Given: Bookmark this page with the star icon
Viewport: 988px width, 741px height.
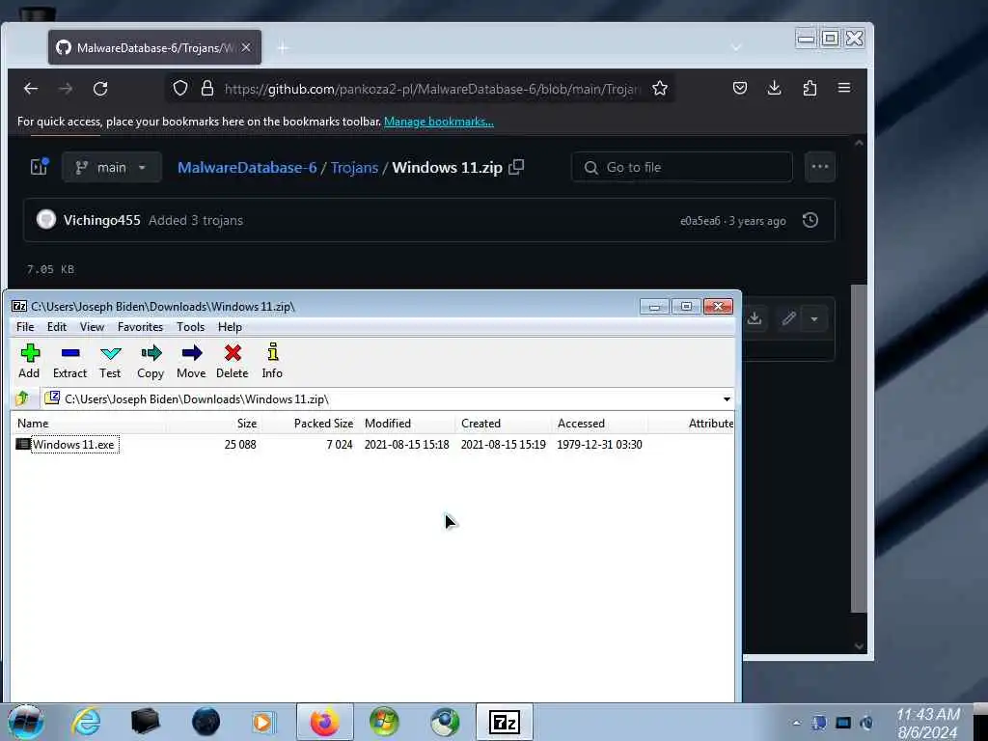Looking at the screenshot, I should pos(660,88).
